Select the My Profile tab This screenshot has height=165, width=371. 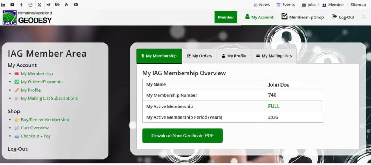[234, 56]
